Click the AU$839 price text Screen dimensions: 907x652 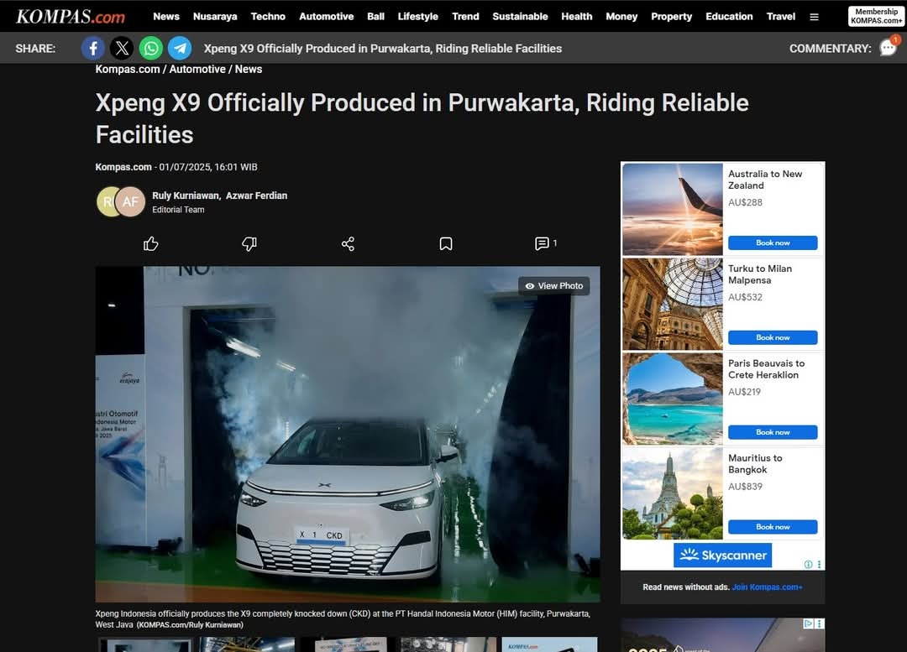(x=745, y=488)
